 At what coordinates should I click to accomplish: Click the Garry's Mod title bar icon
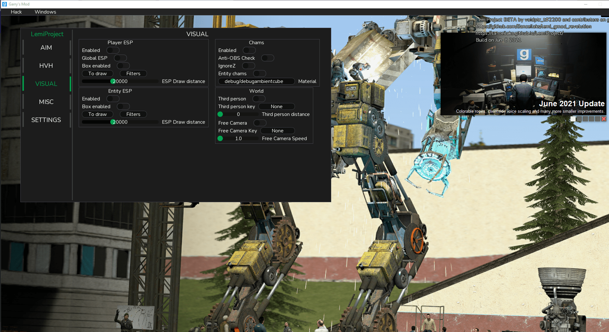[5, 4]
